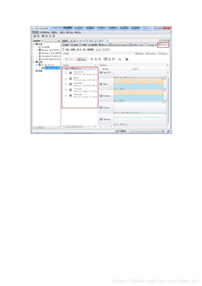Toggle the Threads probe checkbox
The height and width of the screenshot is (286, 202).
click(66, 96)
